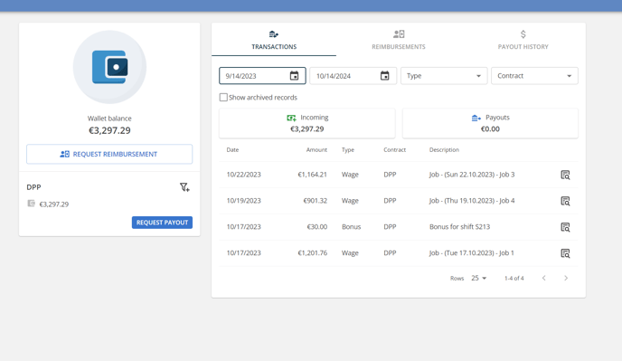
Task: Go to previous page of transactions
Action: [x=544, y=278]
